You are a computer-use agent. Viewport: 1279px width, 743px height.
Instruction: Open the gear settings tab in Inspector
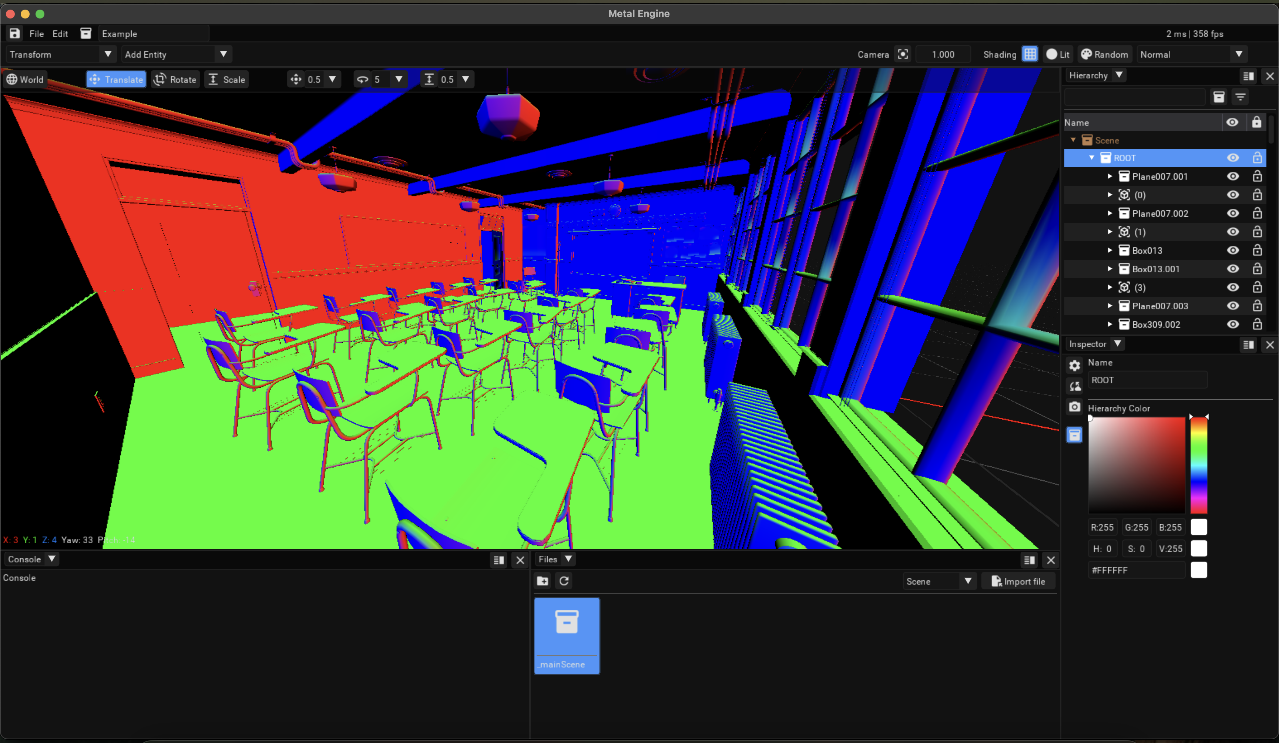point(1074,365)
